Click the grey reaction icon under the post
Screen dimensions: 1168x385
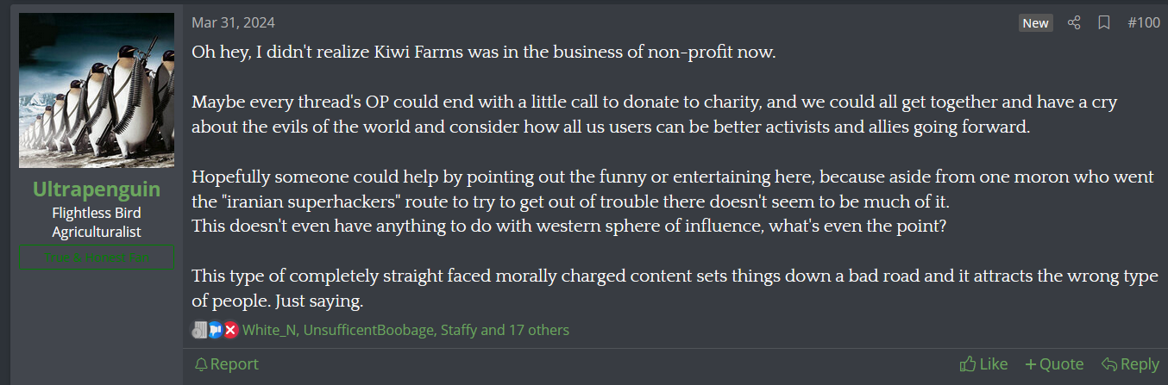[x=199, y=330]
